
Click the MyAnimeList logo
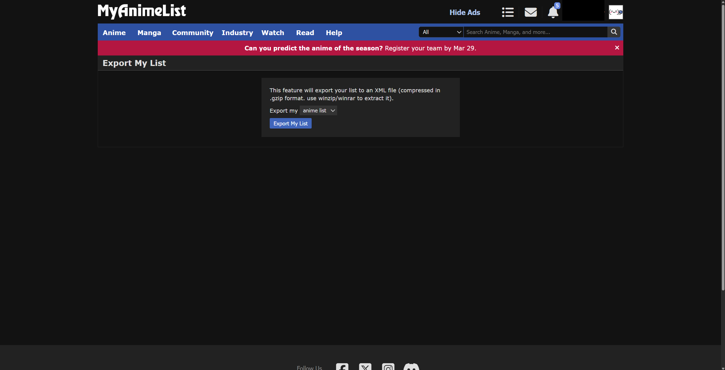141,11
